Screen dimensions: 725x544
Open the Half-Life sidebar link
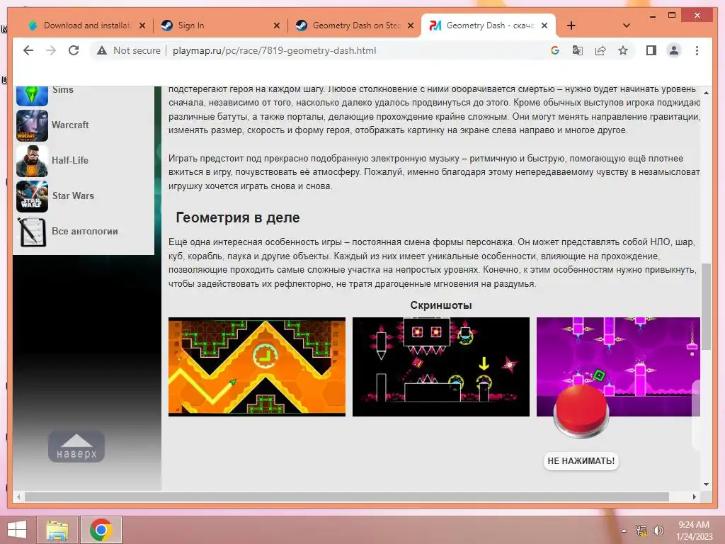point(70,160)
